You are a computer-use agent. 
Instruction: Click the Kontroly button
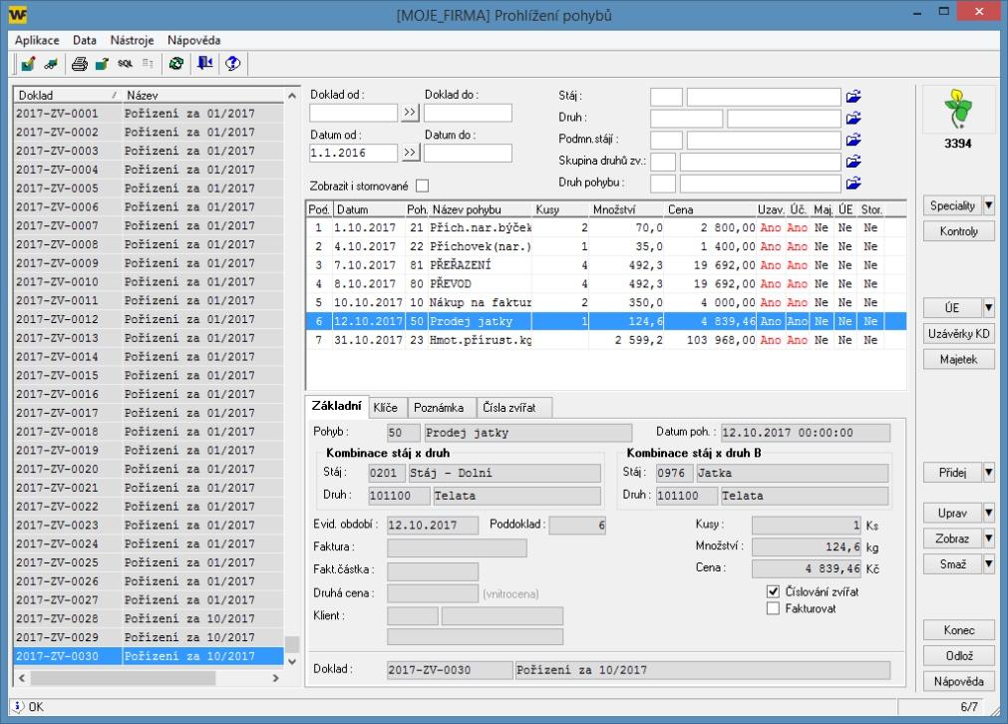(958, 230)
